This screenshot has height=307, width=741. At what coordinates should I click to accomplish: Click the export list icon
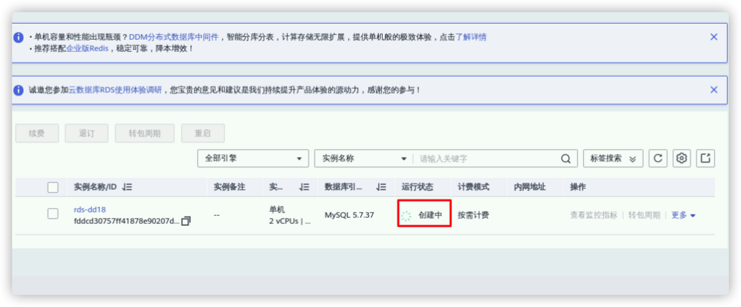(x=705, y=159)
